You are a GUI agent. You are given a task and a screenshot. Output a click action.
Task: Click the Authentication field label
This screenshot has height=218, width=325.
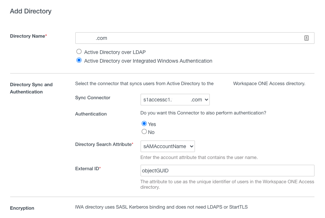coord(91,114)
